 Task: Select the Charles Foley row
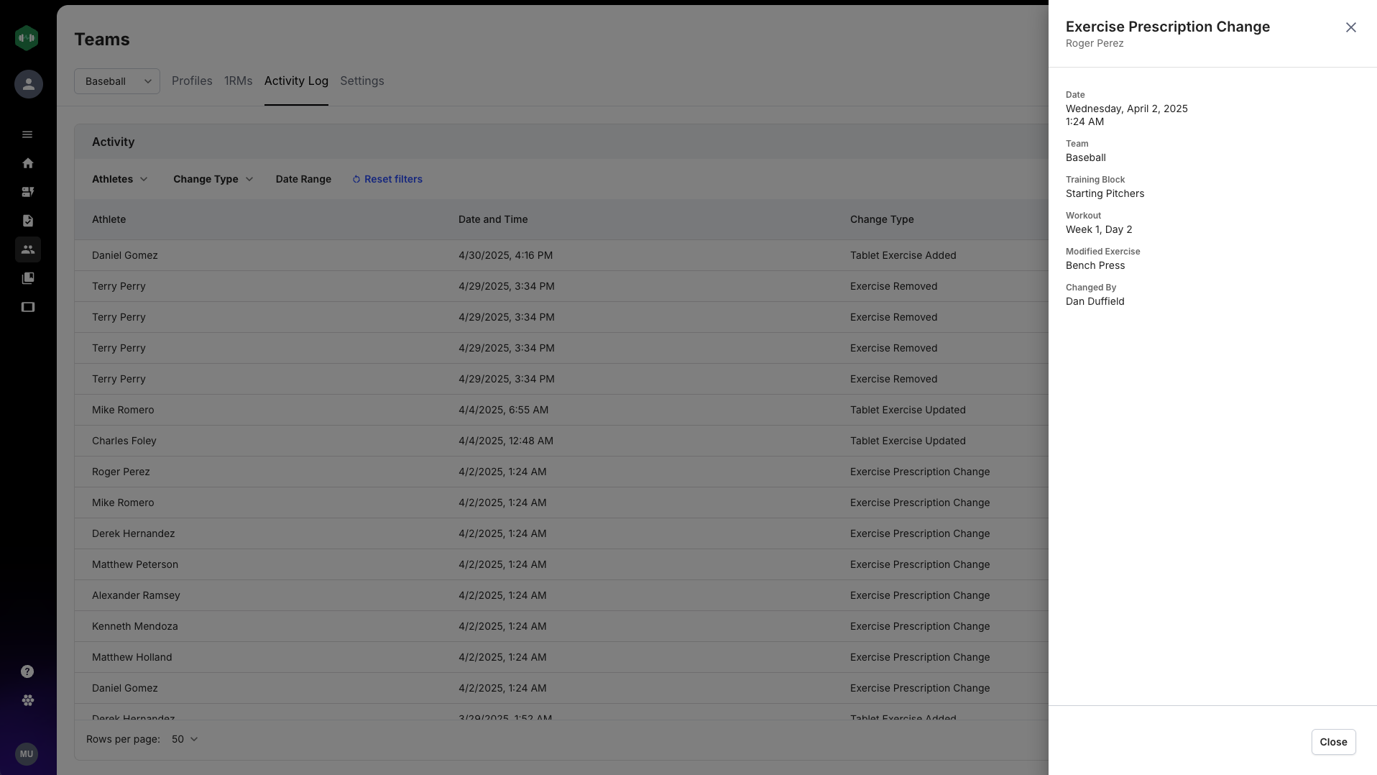tap(561, 441)
